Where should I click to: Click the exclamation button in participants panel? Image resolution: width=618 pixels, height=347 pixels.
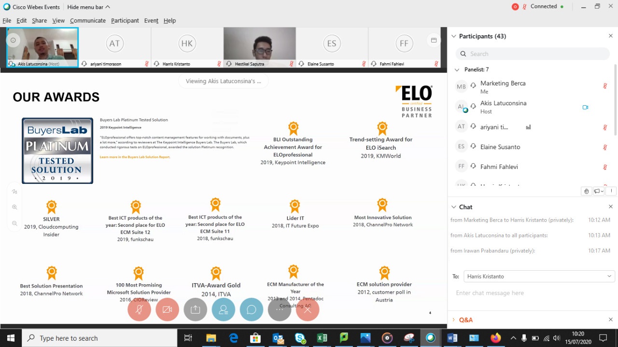click(611, 191)
